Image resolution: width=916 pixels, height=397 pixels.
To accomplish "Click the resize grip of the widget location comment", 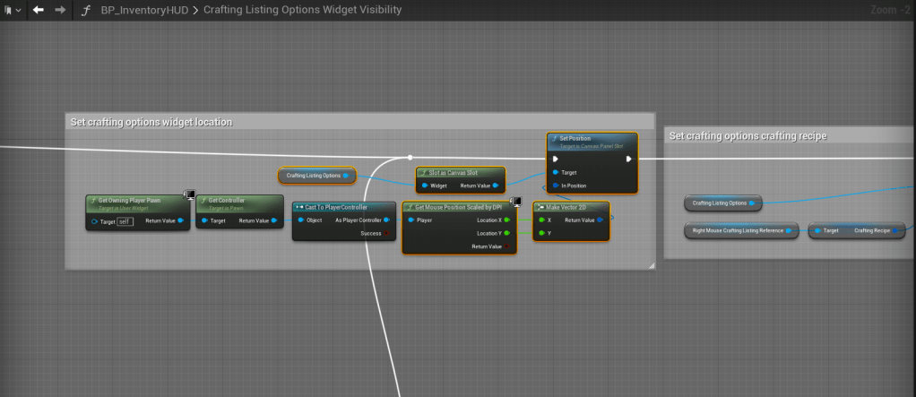I will coord(652,265).
